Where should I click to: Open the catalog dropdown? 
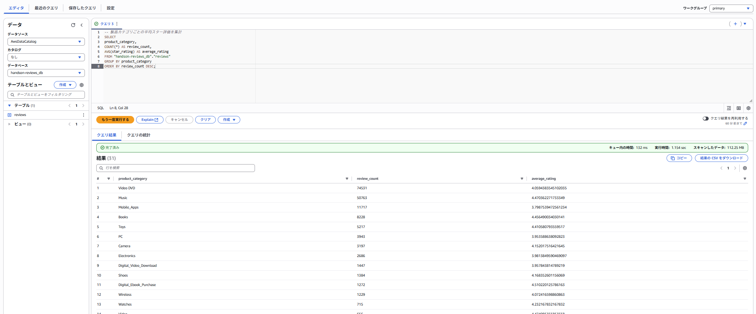coord(46,57)
